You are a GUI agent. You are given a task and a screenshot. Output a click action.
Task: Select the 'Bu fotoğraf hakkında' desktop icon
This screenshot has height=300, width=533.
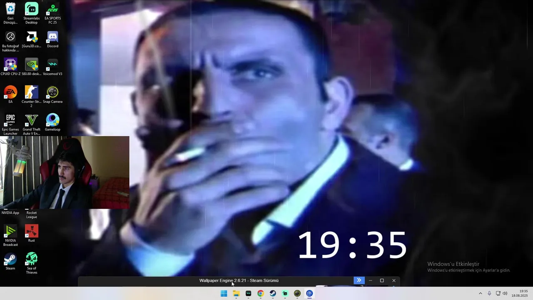click(10, 41)
